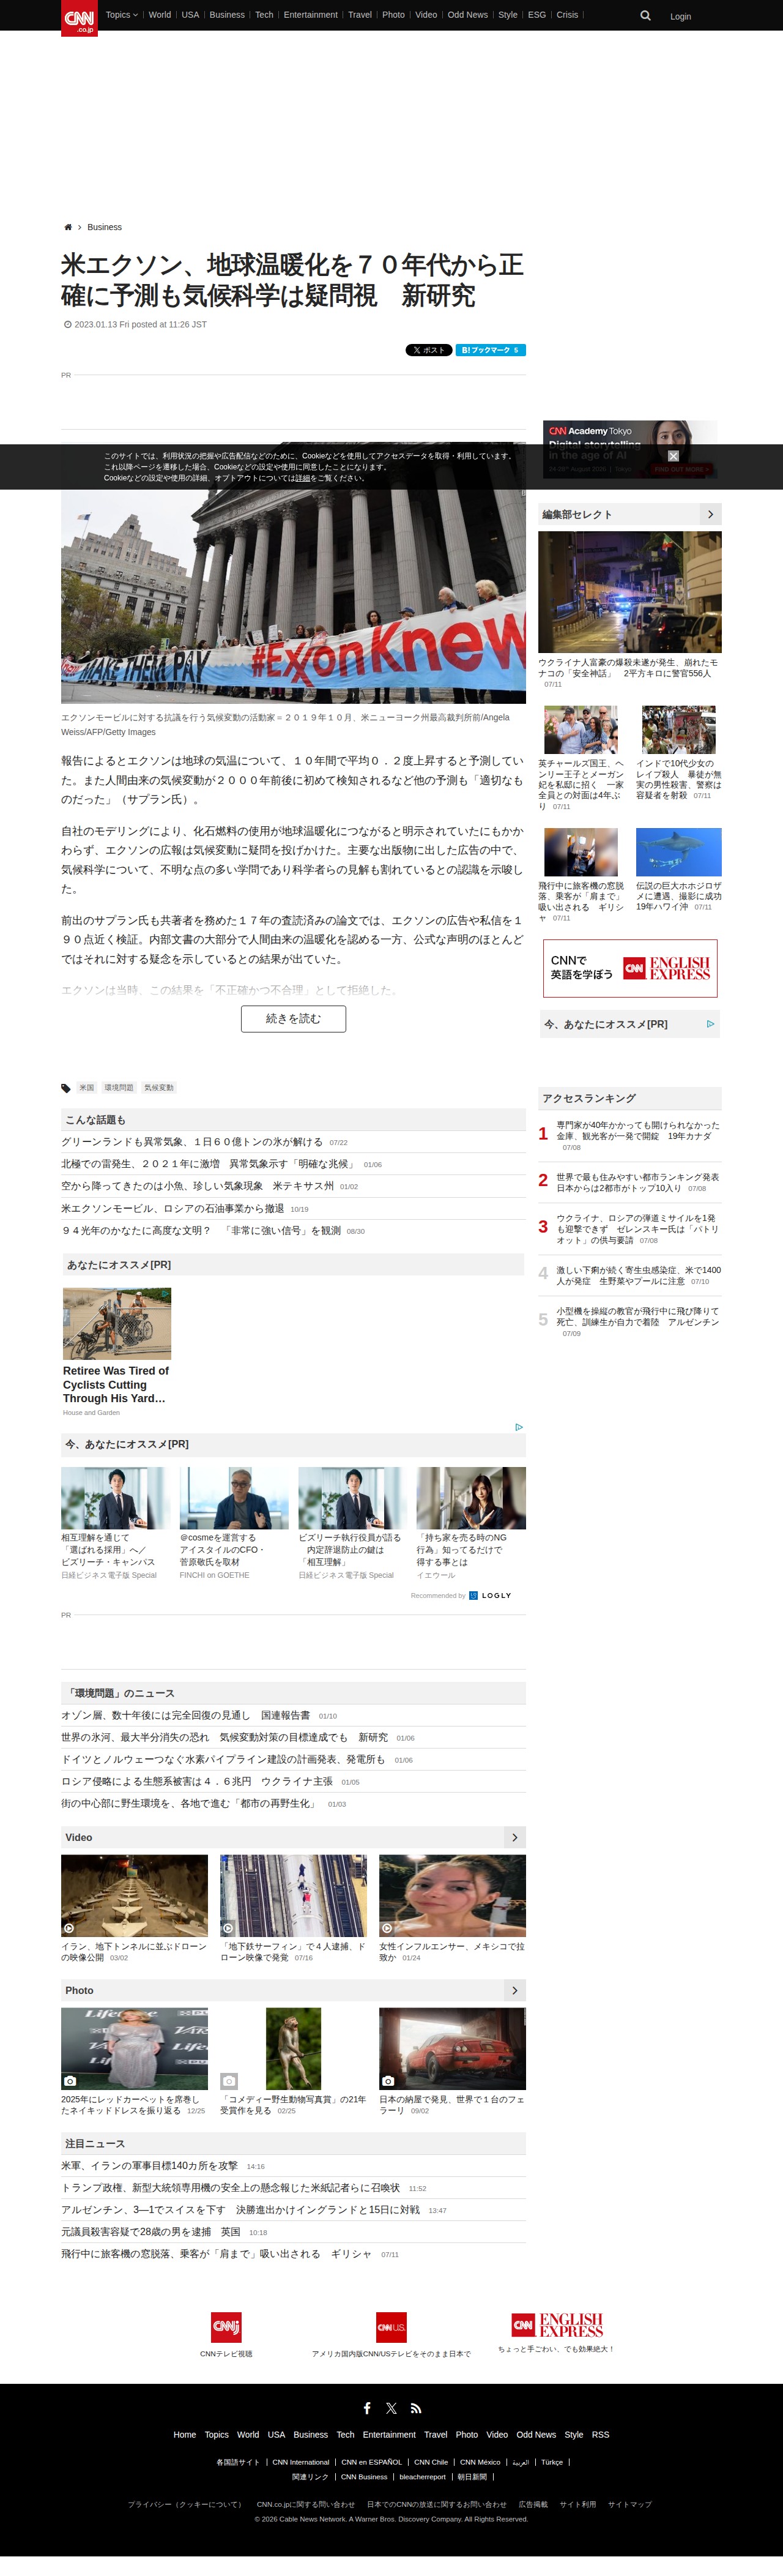Screen dimensions: 783x2576
Task: Expand the Video section arrow
Action: 514,1837
